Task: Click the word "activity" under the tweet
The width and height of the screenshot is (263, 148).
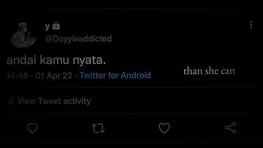Action: point(77,101)
